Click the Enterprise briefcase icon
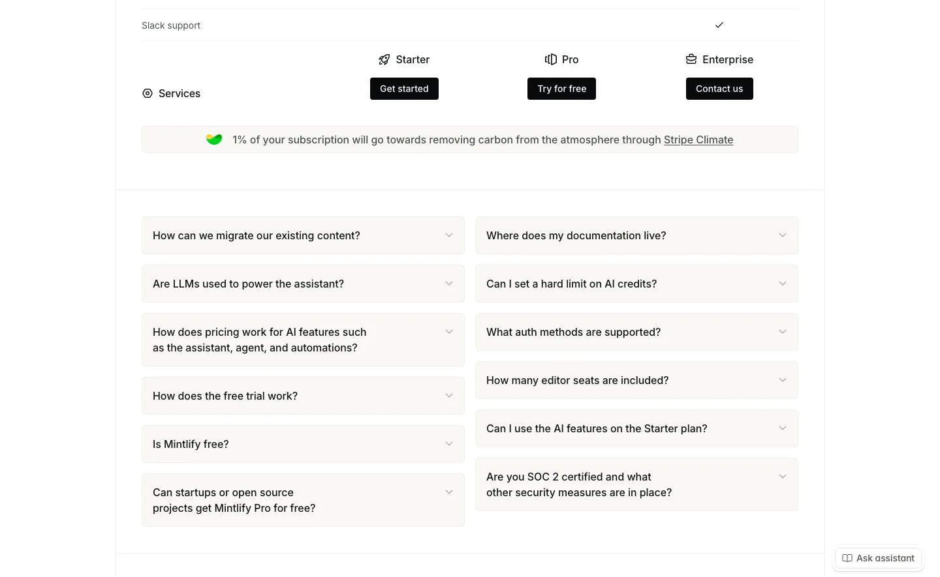This screenshot has height=577, width=940. pos(691,59)
